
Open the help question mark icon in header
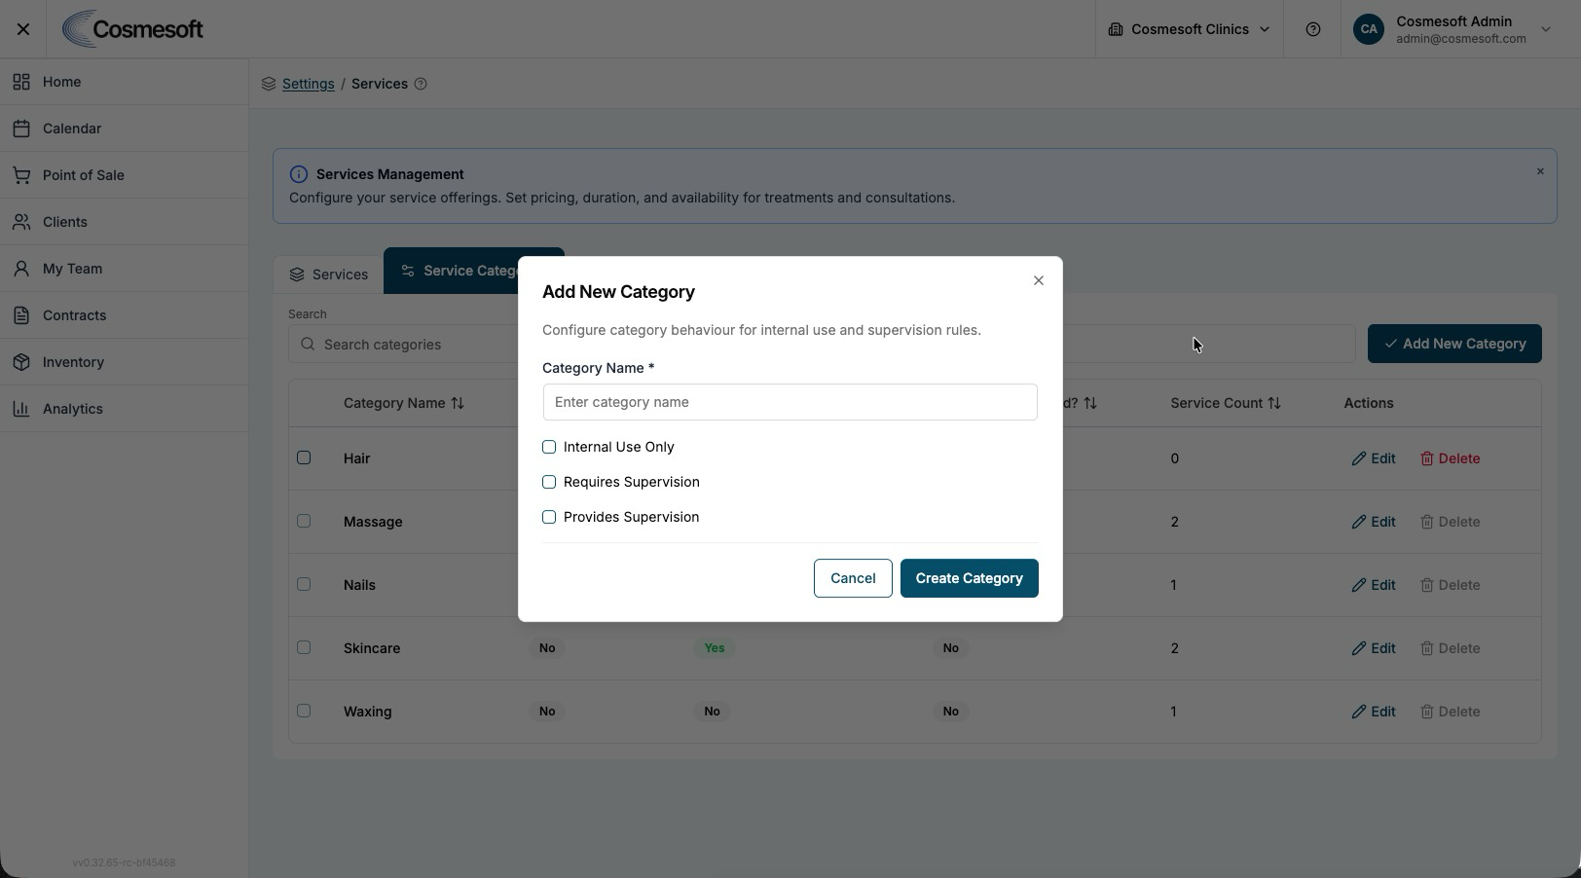(x=1312, y=29)
